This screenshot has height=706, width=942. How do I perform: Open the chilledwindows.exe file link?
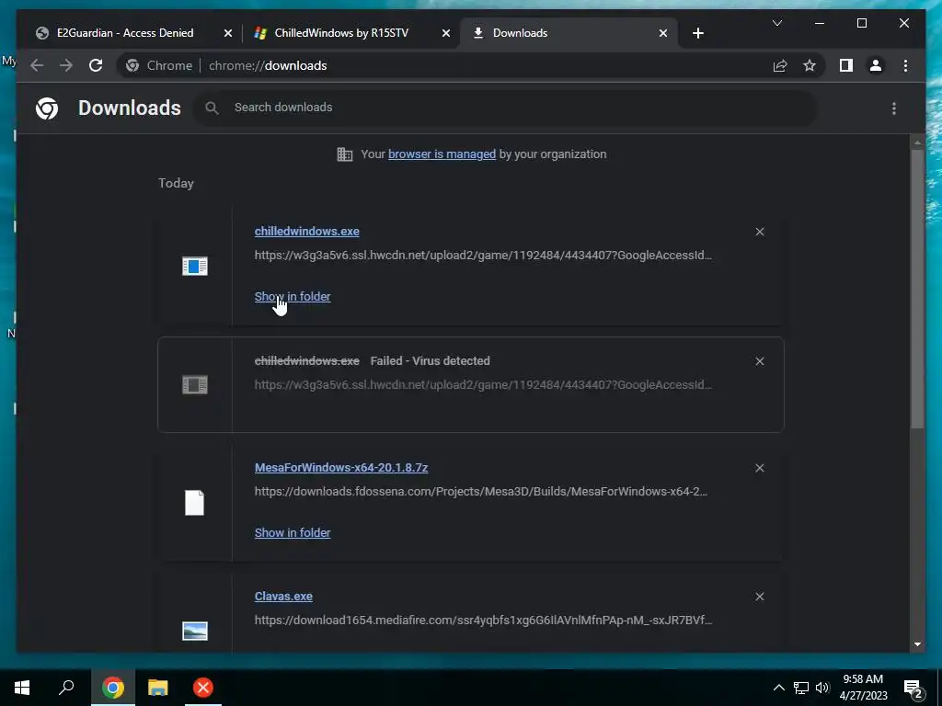[x=307, y=231]
